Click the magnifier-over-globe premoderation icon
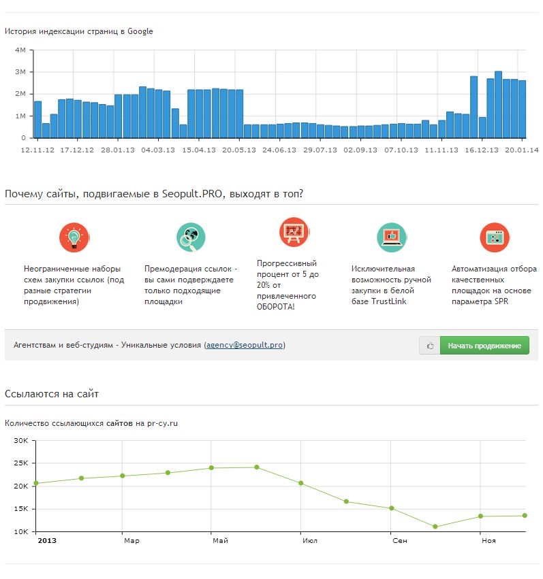 [191, 237]
